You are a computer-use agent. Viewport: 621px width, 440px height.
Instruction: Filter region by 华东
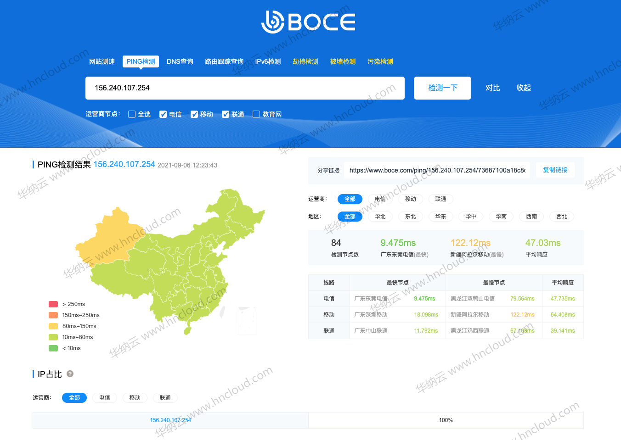(441, 217)
